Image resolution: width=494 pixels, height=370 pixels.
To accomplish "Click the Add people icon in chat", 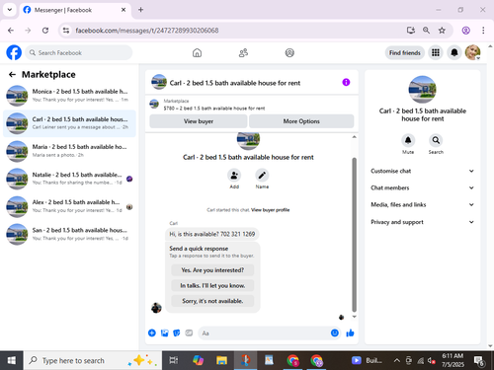I will (x=234, y=176).
